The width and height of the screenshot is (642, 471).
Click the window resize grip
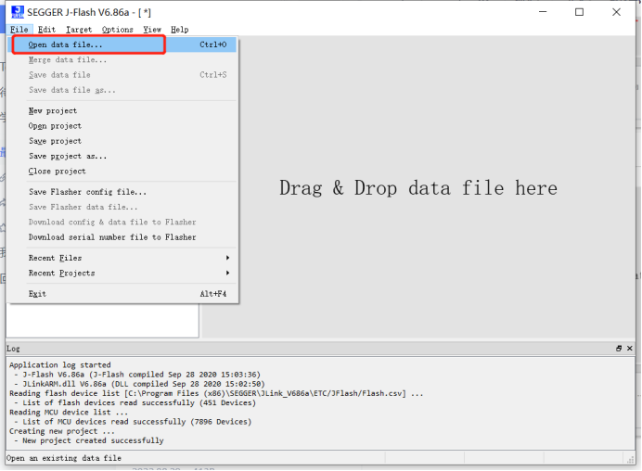pos(631,460)
